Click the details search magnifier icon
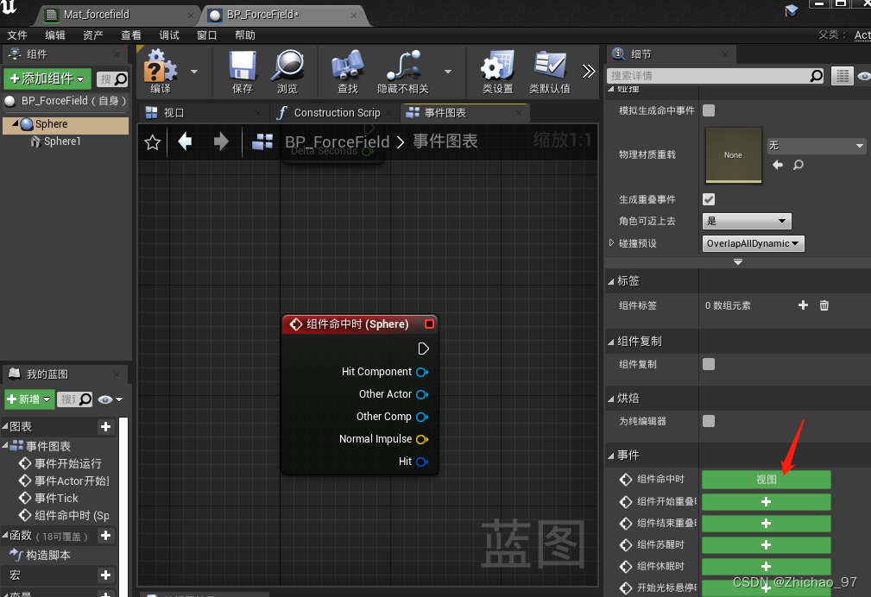 click(816, 76)
